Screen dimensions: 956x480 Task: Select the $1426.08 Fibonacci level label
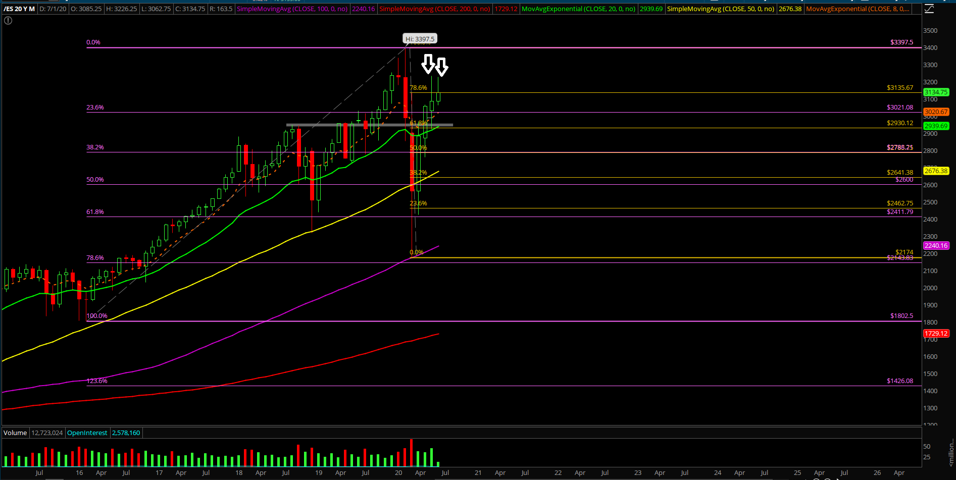(x=900, y=381)
